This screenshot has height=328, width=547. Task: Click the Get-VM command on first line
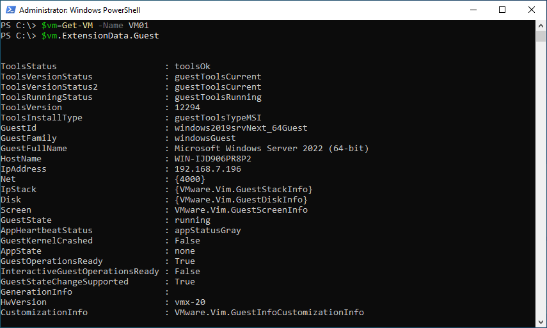(77, 26)
